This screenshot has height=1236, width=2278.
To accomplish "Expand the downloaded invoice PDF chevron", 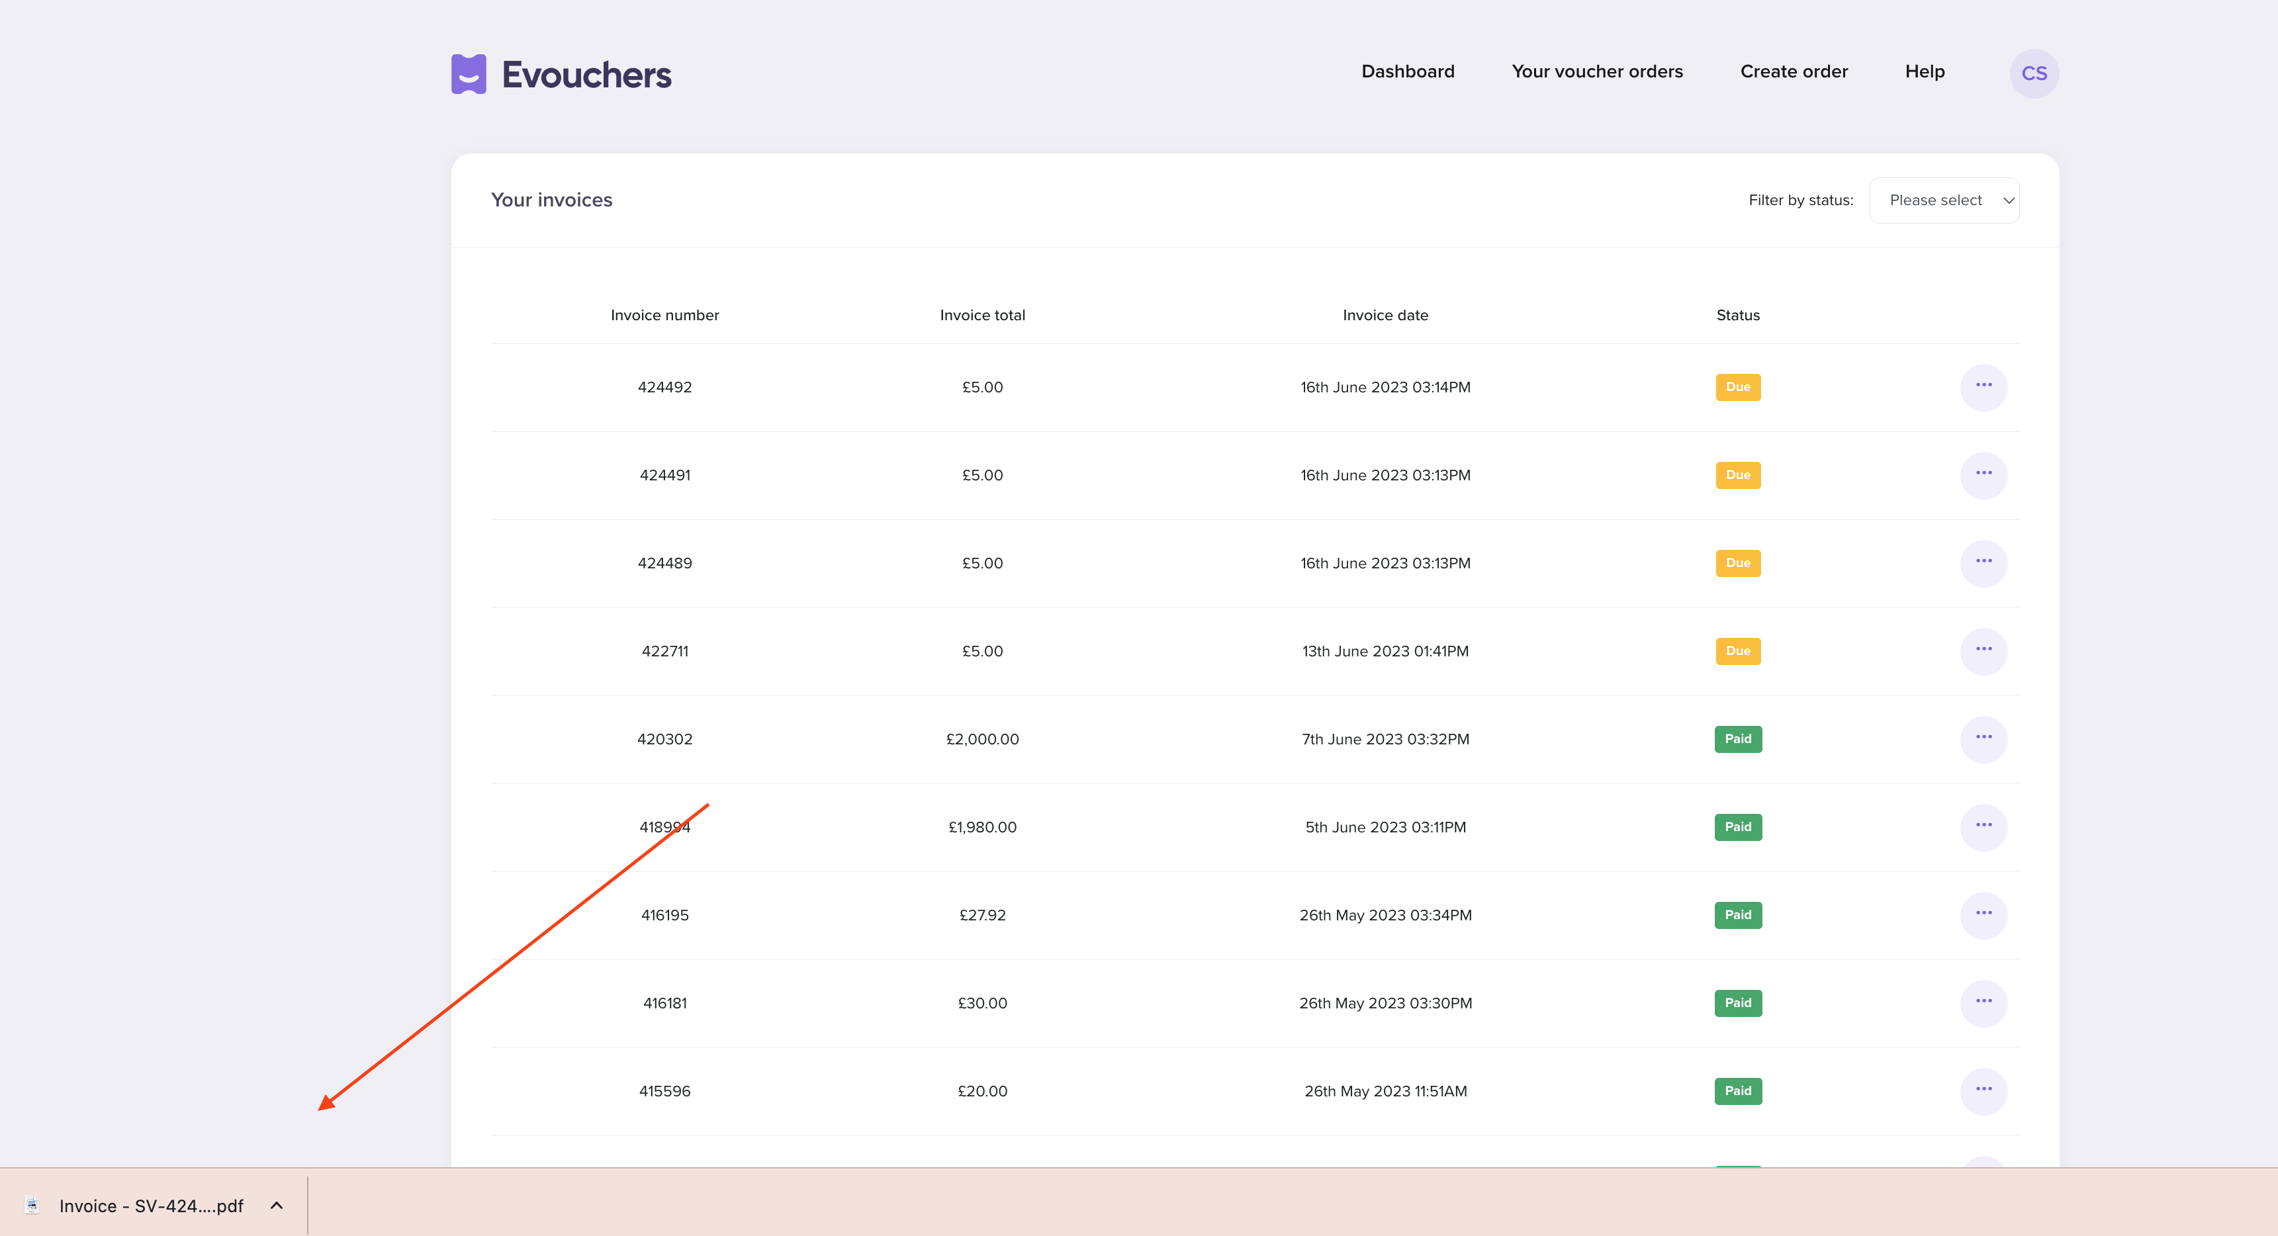I will [x=277, y=1205].
